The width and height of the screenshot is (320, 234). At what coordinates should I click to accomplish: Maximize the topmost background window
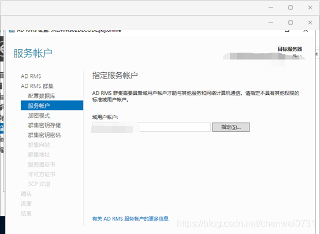(x=291, y=8)
